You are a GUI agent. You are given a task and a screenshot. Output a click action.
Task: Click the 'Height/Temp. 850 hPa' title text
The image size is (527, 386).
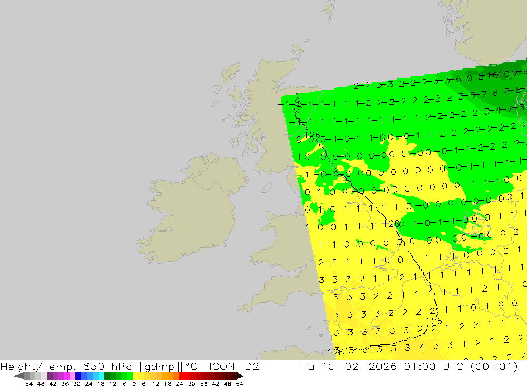[66, 366]
